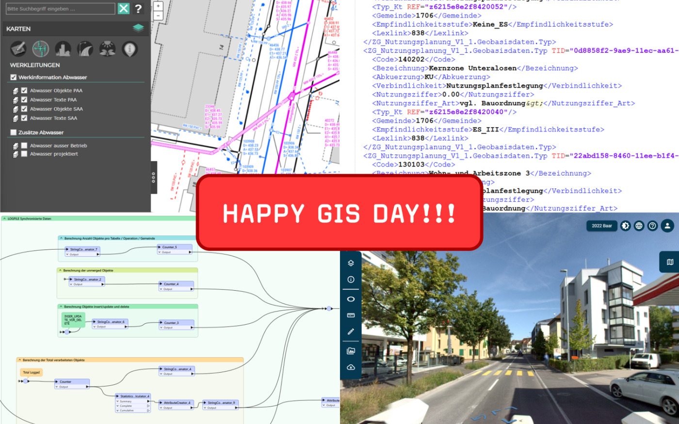The height and width of the screenshot is (424, 679).
Task: Clear search with the green X button
Action: pos(124,9)
